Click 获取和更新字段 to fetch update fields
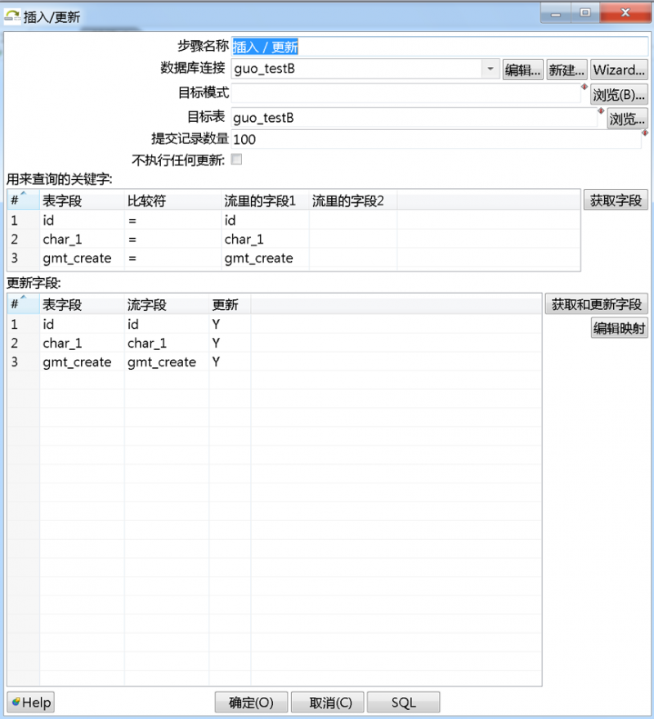This screenshot has width=654, height=719. pyautogui.click(x=596, y=303)
